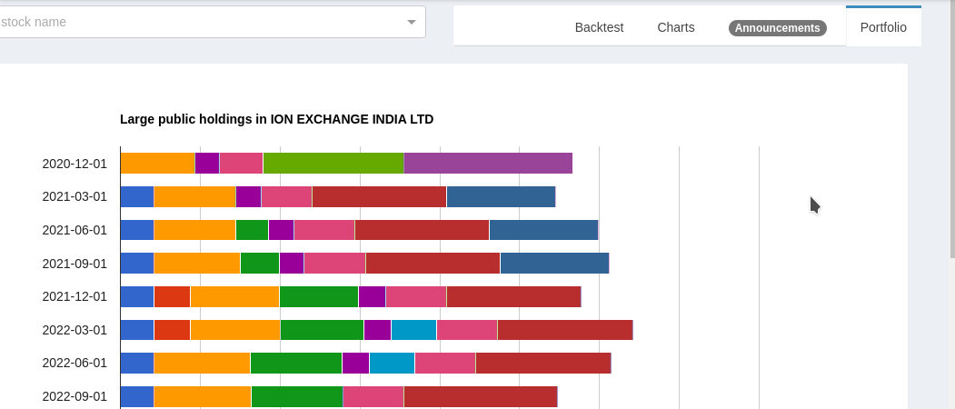Click the chart title about ION EXCHANGE
The image size is (955, 409).
(276, 119)
